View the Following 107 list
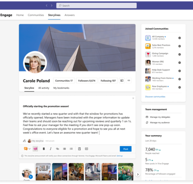 coord(108,81)
